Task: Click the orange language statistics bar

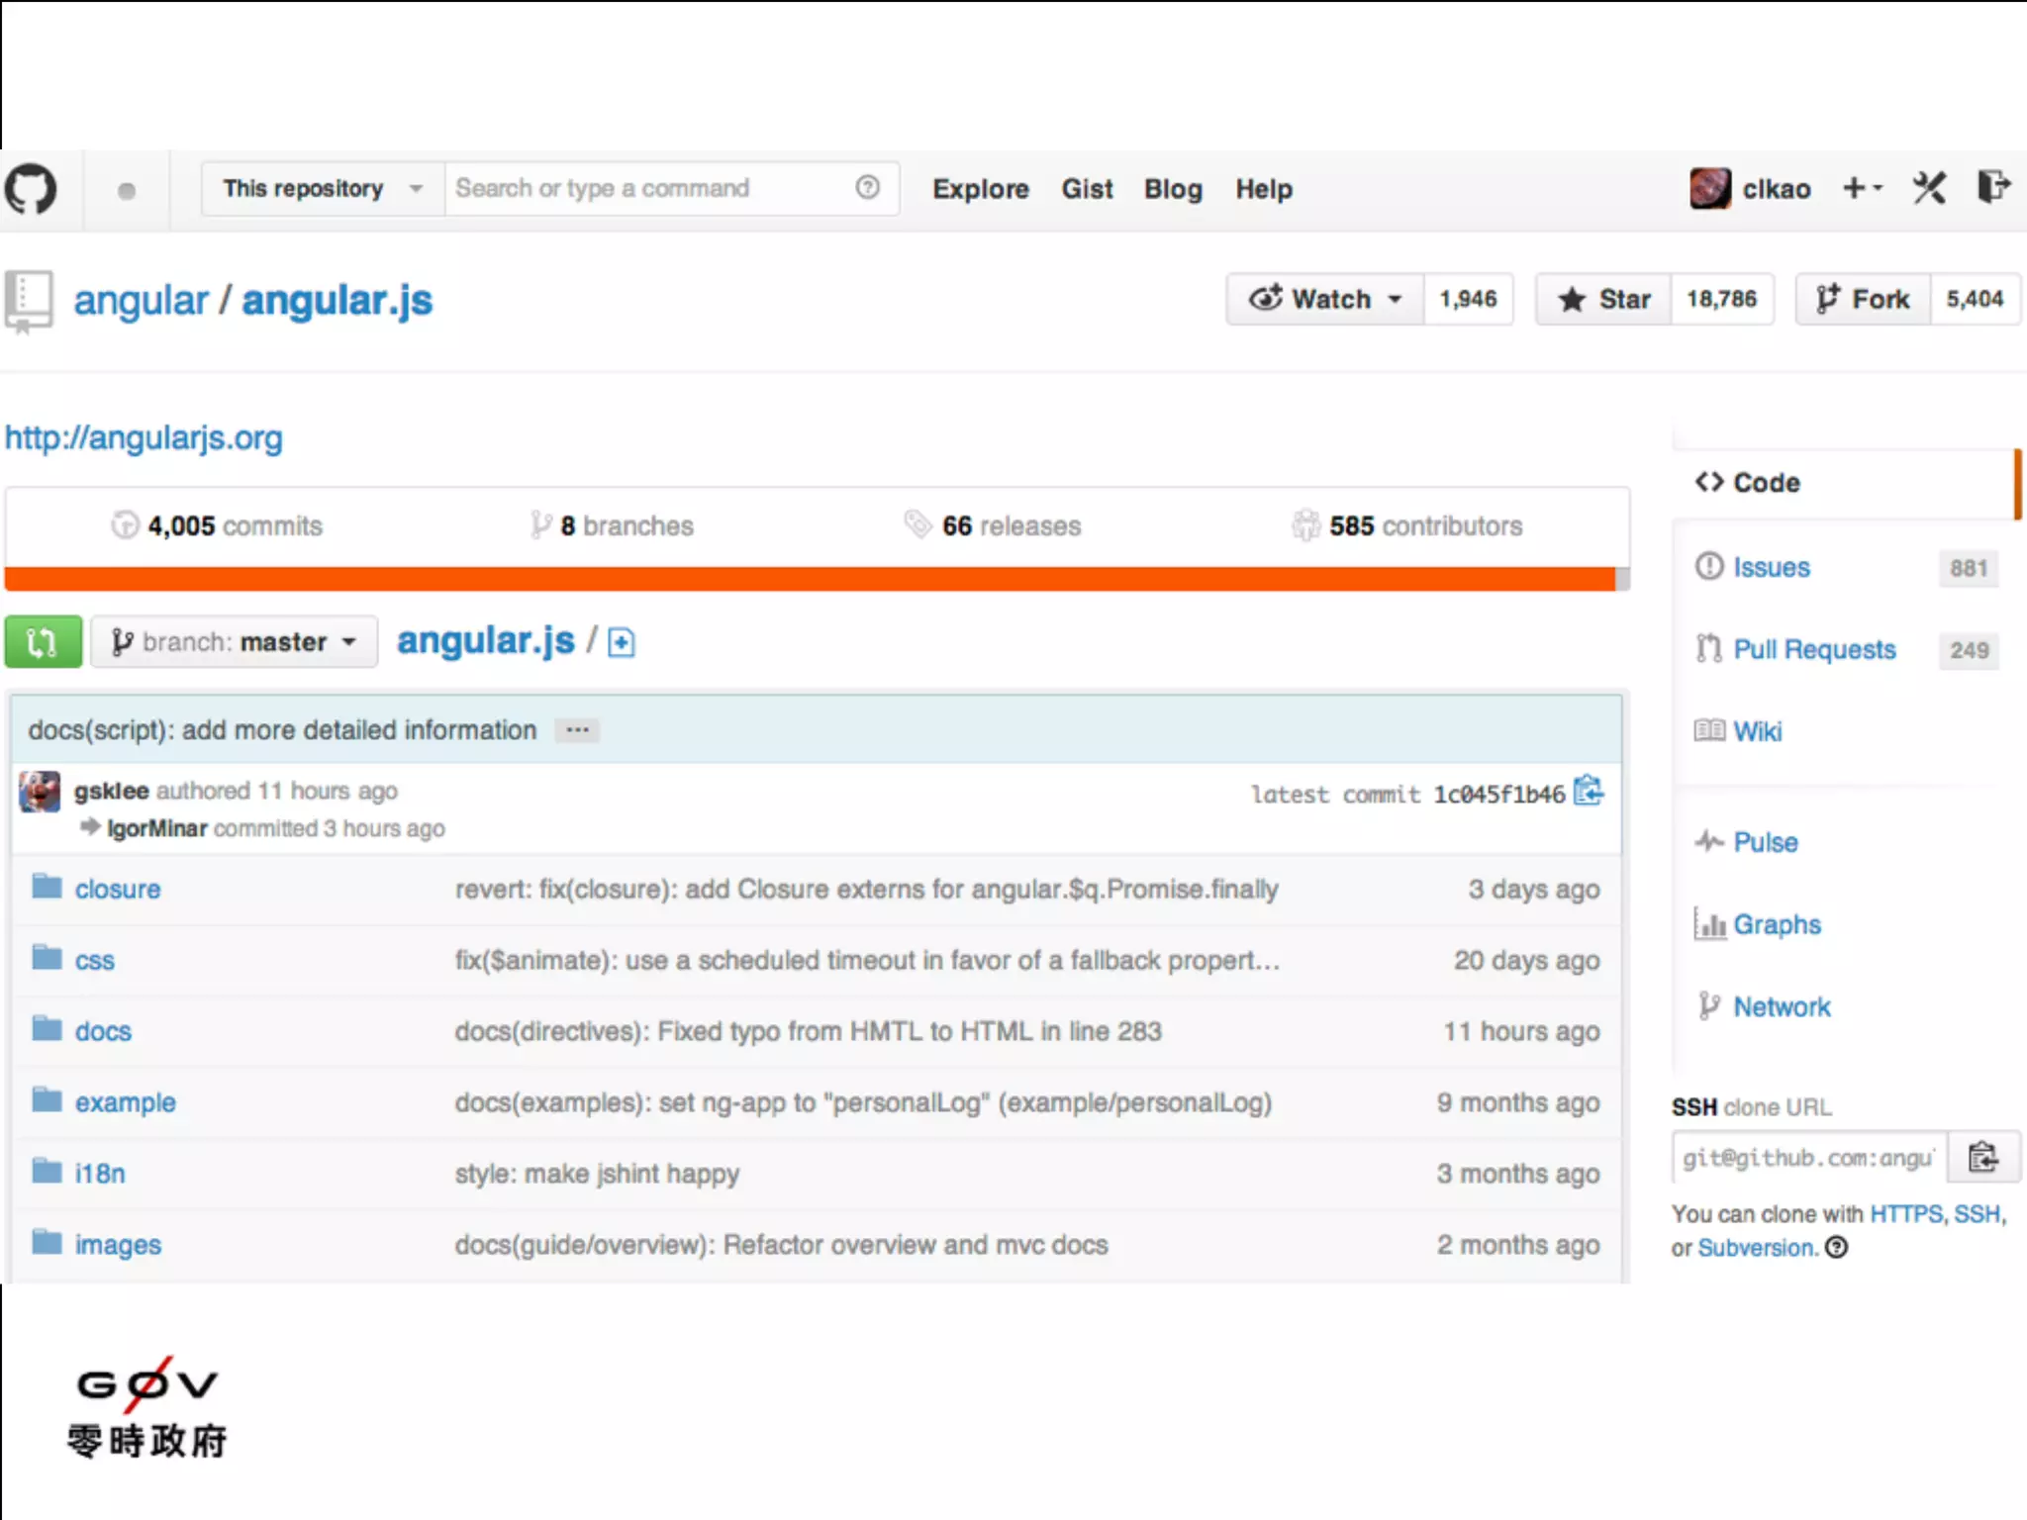Action: [812, 579]
